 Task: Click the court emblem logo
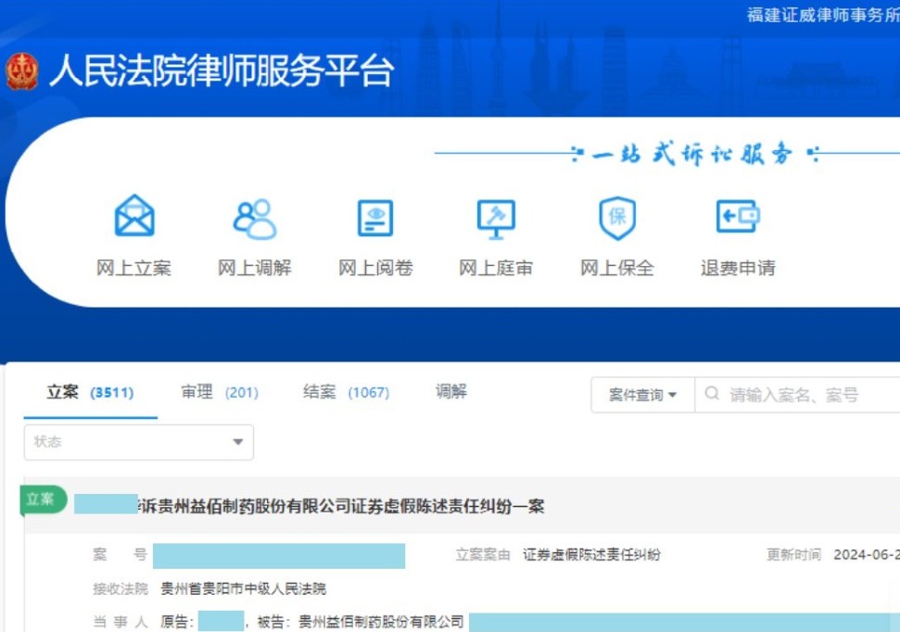coord(22,71)
